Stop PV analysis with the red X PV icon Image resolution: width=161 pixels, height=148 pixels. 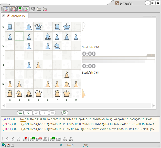(39, 139)
